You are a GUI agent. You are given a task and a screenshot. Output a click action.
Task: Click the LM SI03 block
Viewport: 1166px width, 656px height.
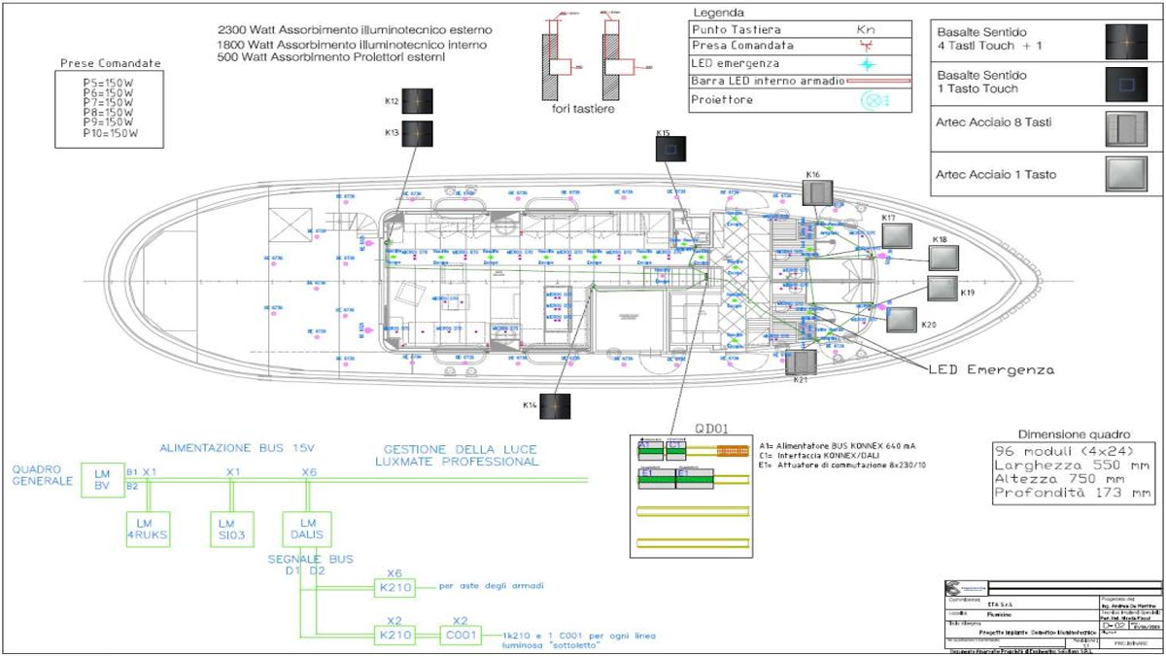(x=232, y=528)
